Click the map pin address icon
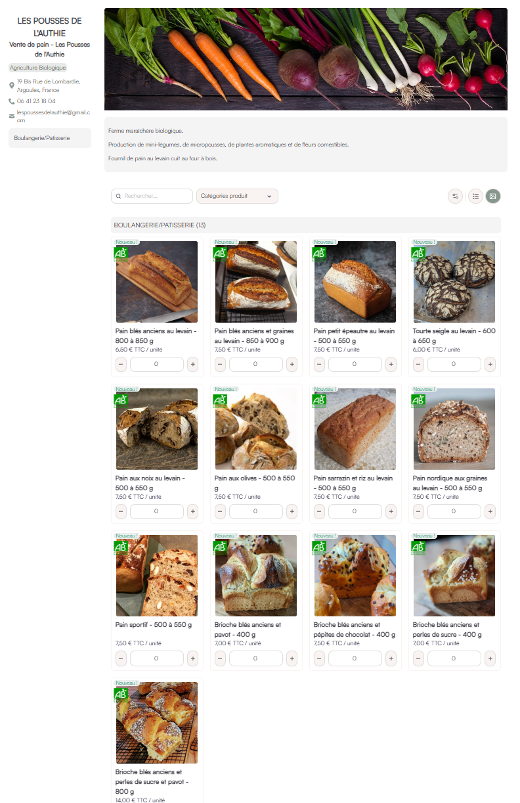Screen dimensions: 520x803 pos(12,85)
